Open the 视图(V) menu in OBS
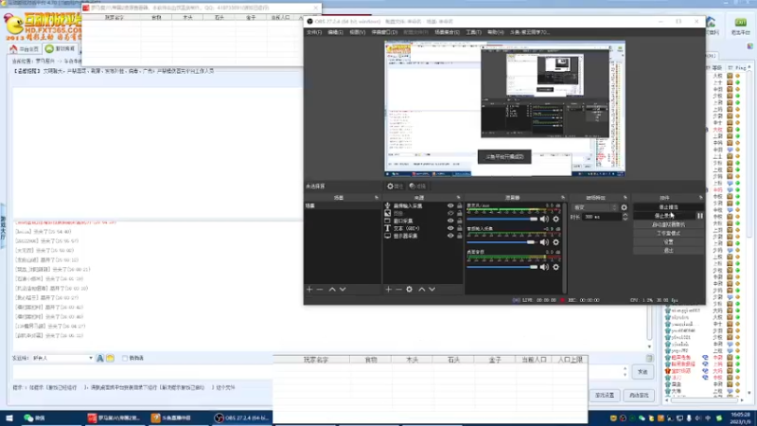The image size is (757, 426). pyautogui.click(x=358, y=32)
